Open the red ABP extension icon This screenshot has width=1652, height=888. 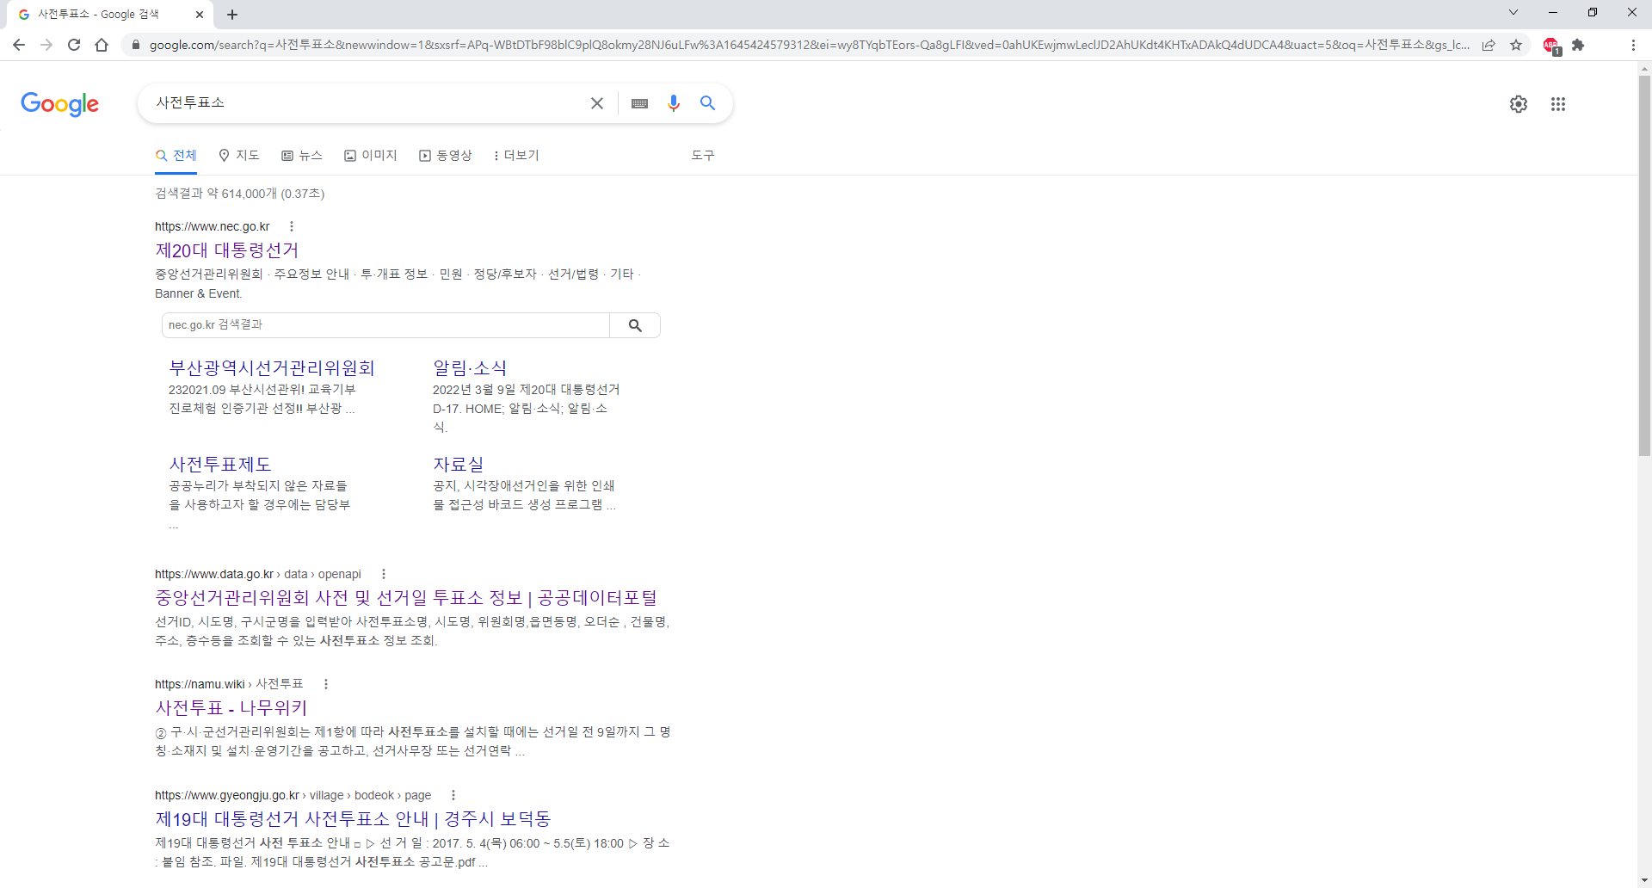[1551, 46]
